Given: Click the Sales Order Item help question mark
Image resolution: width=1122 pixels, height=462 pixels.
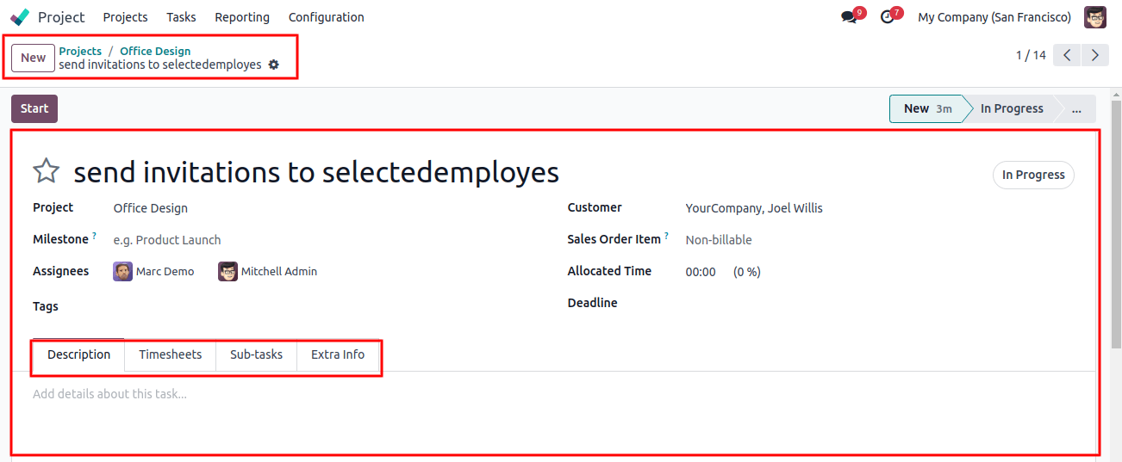Looking at the screenshot, I should point(667,235).
